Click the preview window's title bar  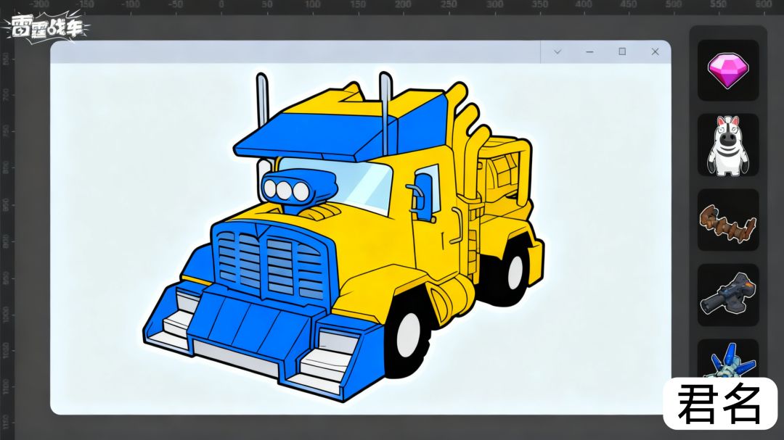coord(295,51)
